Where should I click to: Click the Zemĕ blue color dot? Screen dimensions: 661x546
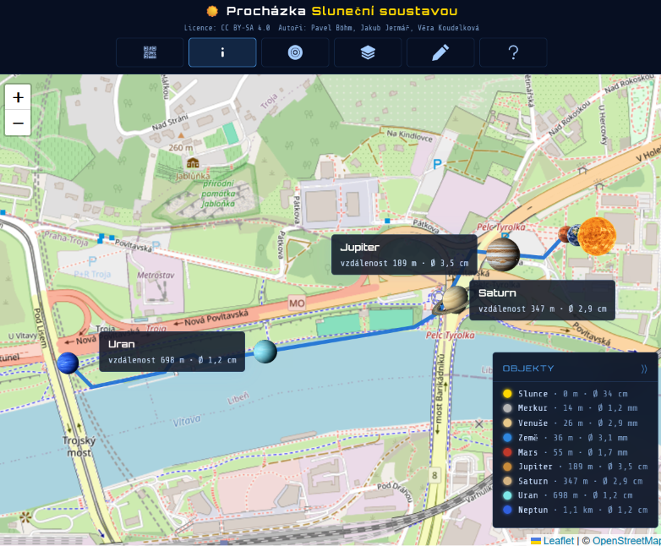[507, 438]
